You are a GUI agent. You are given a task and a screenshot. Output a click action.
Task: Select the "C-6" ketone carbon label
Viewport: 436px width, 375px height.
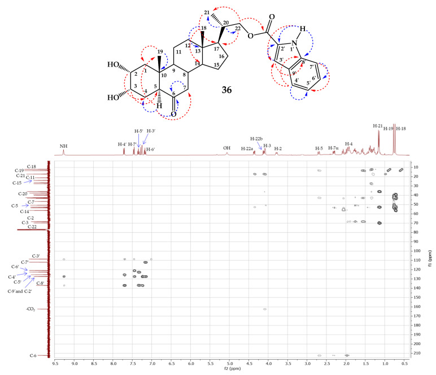pos(33,356)
